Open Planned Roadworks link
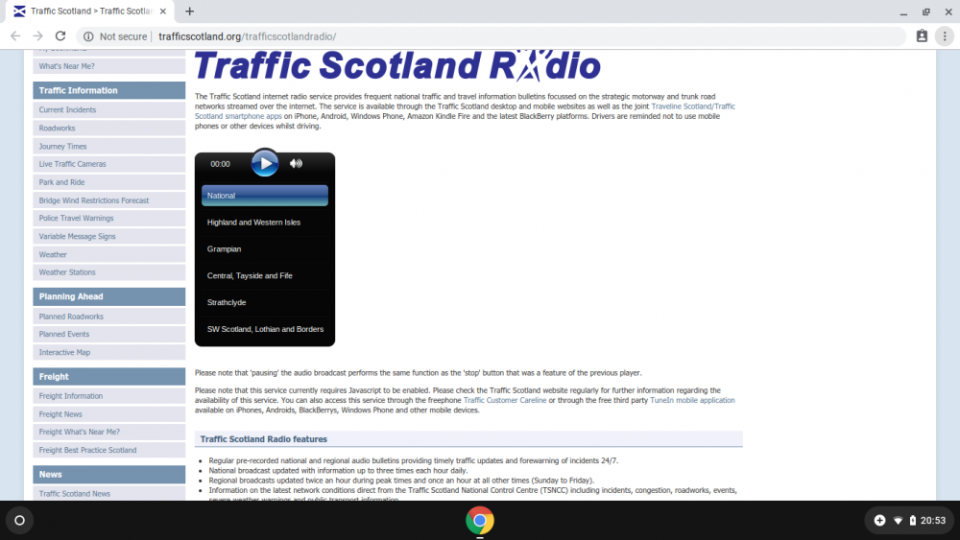 (109, 317)
